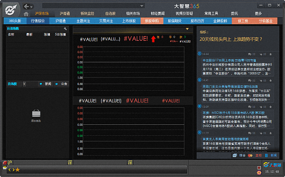Click the red up arrow in the first chart header
The image size is (285, 177).
153,39
